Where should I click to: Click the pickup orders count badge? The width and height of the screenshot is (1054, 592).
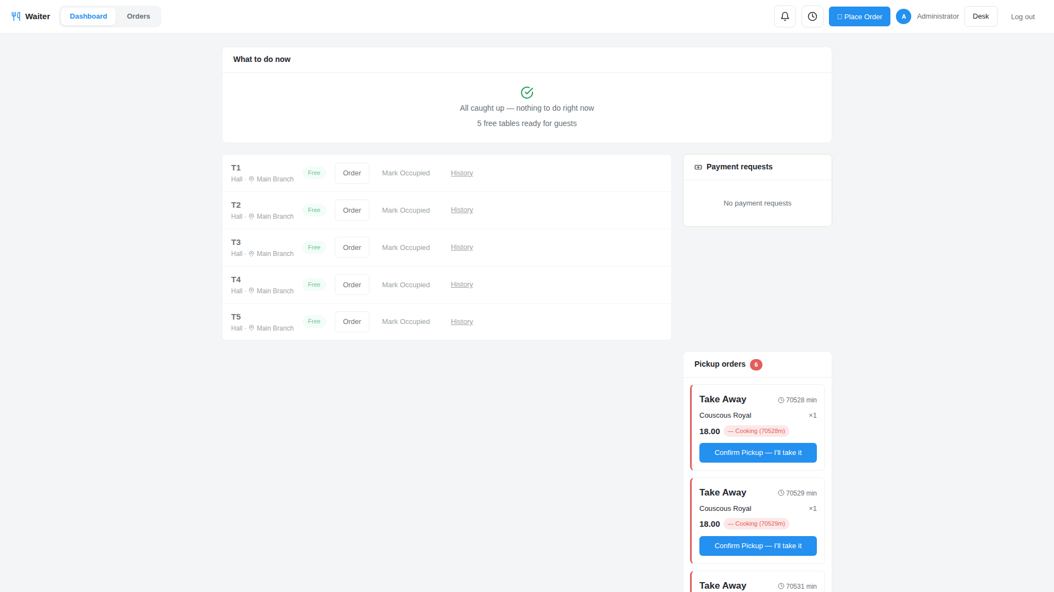(x=756, y=365)
